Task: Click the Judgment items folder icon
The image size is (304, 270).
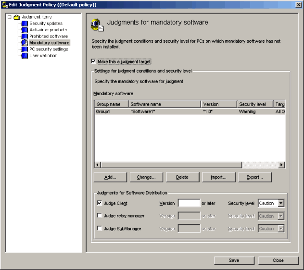Action: [x=17, y=17]
